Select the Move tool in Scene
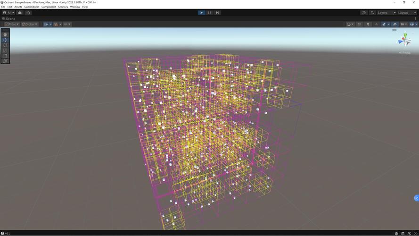 pyautogui.click(x=5, y=40)
